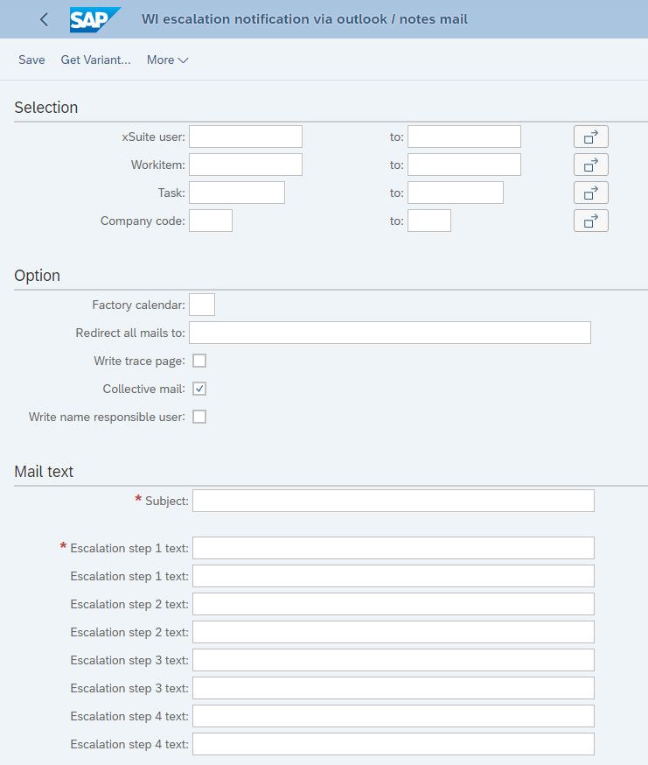Enable the Write trace page checkbox

pyautogui.click(x=199, y=361)
